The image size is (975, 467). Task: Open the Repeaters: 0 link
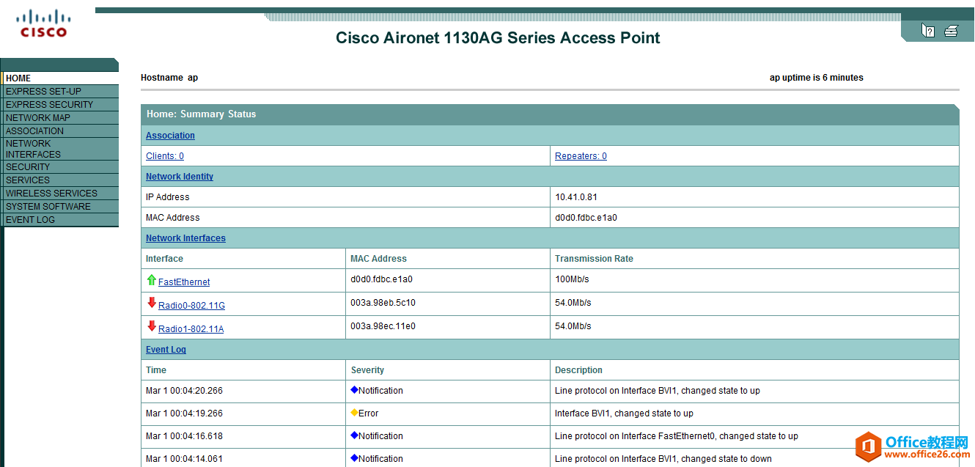pos(581,156)
